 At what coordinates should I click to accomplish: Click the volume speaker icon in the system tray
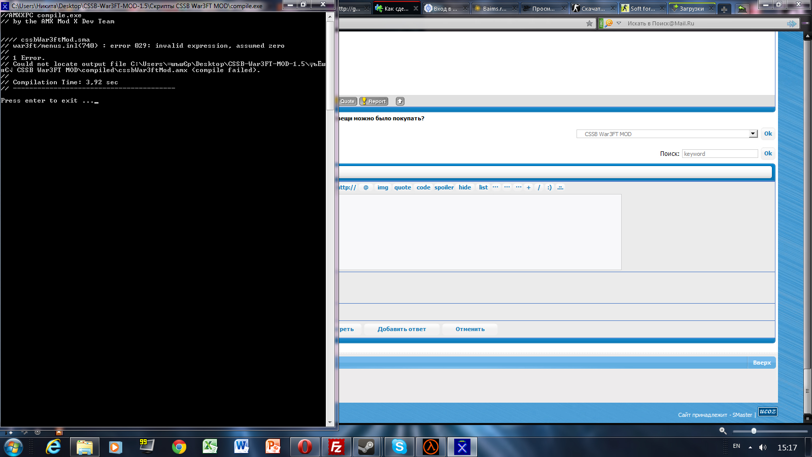(763, 447)
